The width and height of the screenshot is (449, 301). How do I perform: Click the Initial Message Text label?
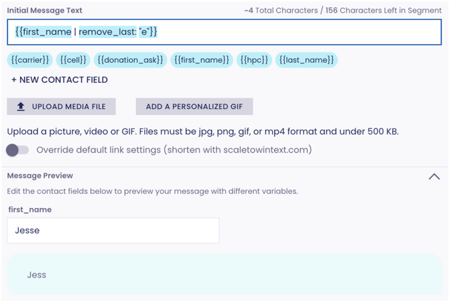point(45,11)
